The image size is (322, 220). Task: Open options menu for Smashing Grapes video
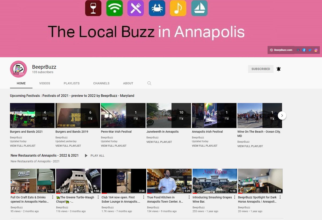tap(235, 198)
